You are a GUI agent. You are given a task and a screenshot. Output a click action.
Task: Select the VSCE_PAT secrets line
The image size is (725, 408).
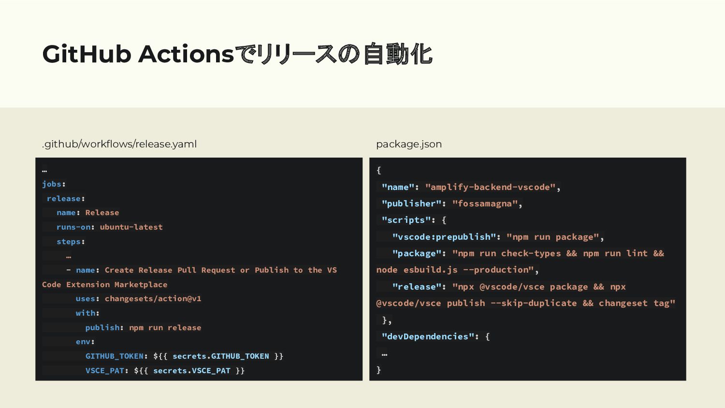point(165,370)
